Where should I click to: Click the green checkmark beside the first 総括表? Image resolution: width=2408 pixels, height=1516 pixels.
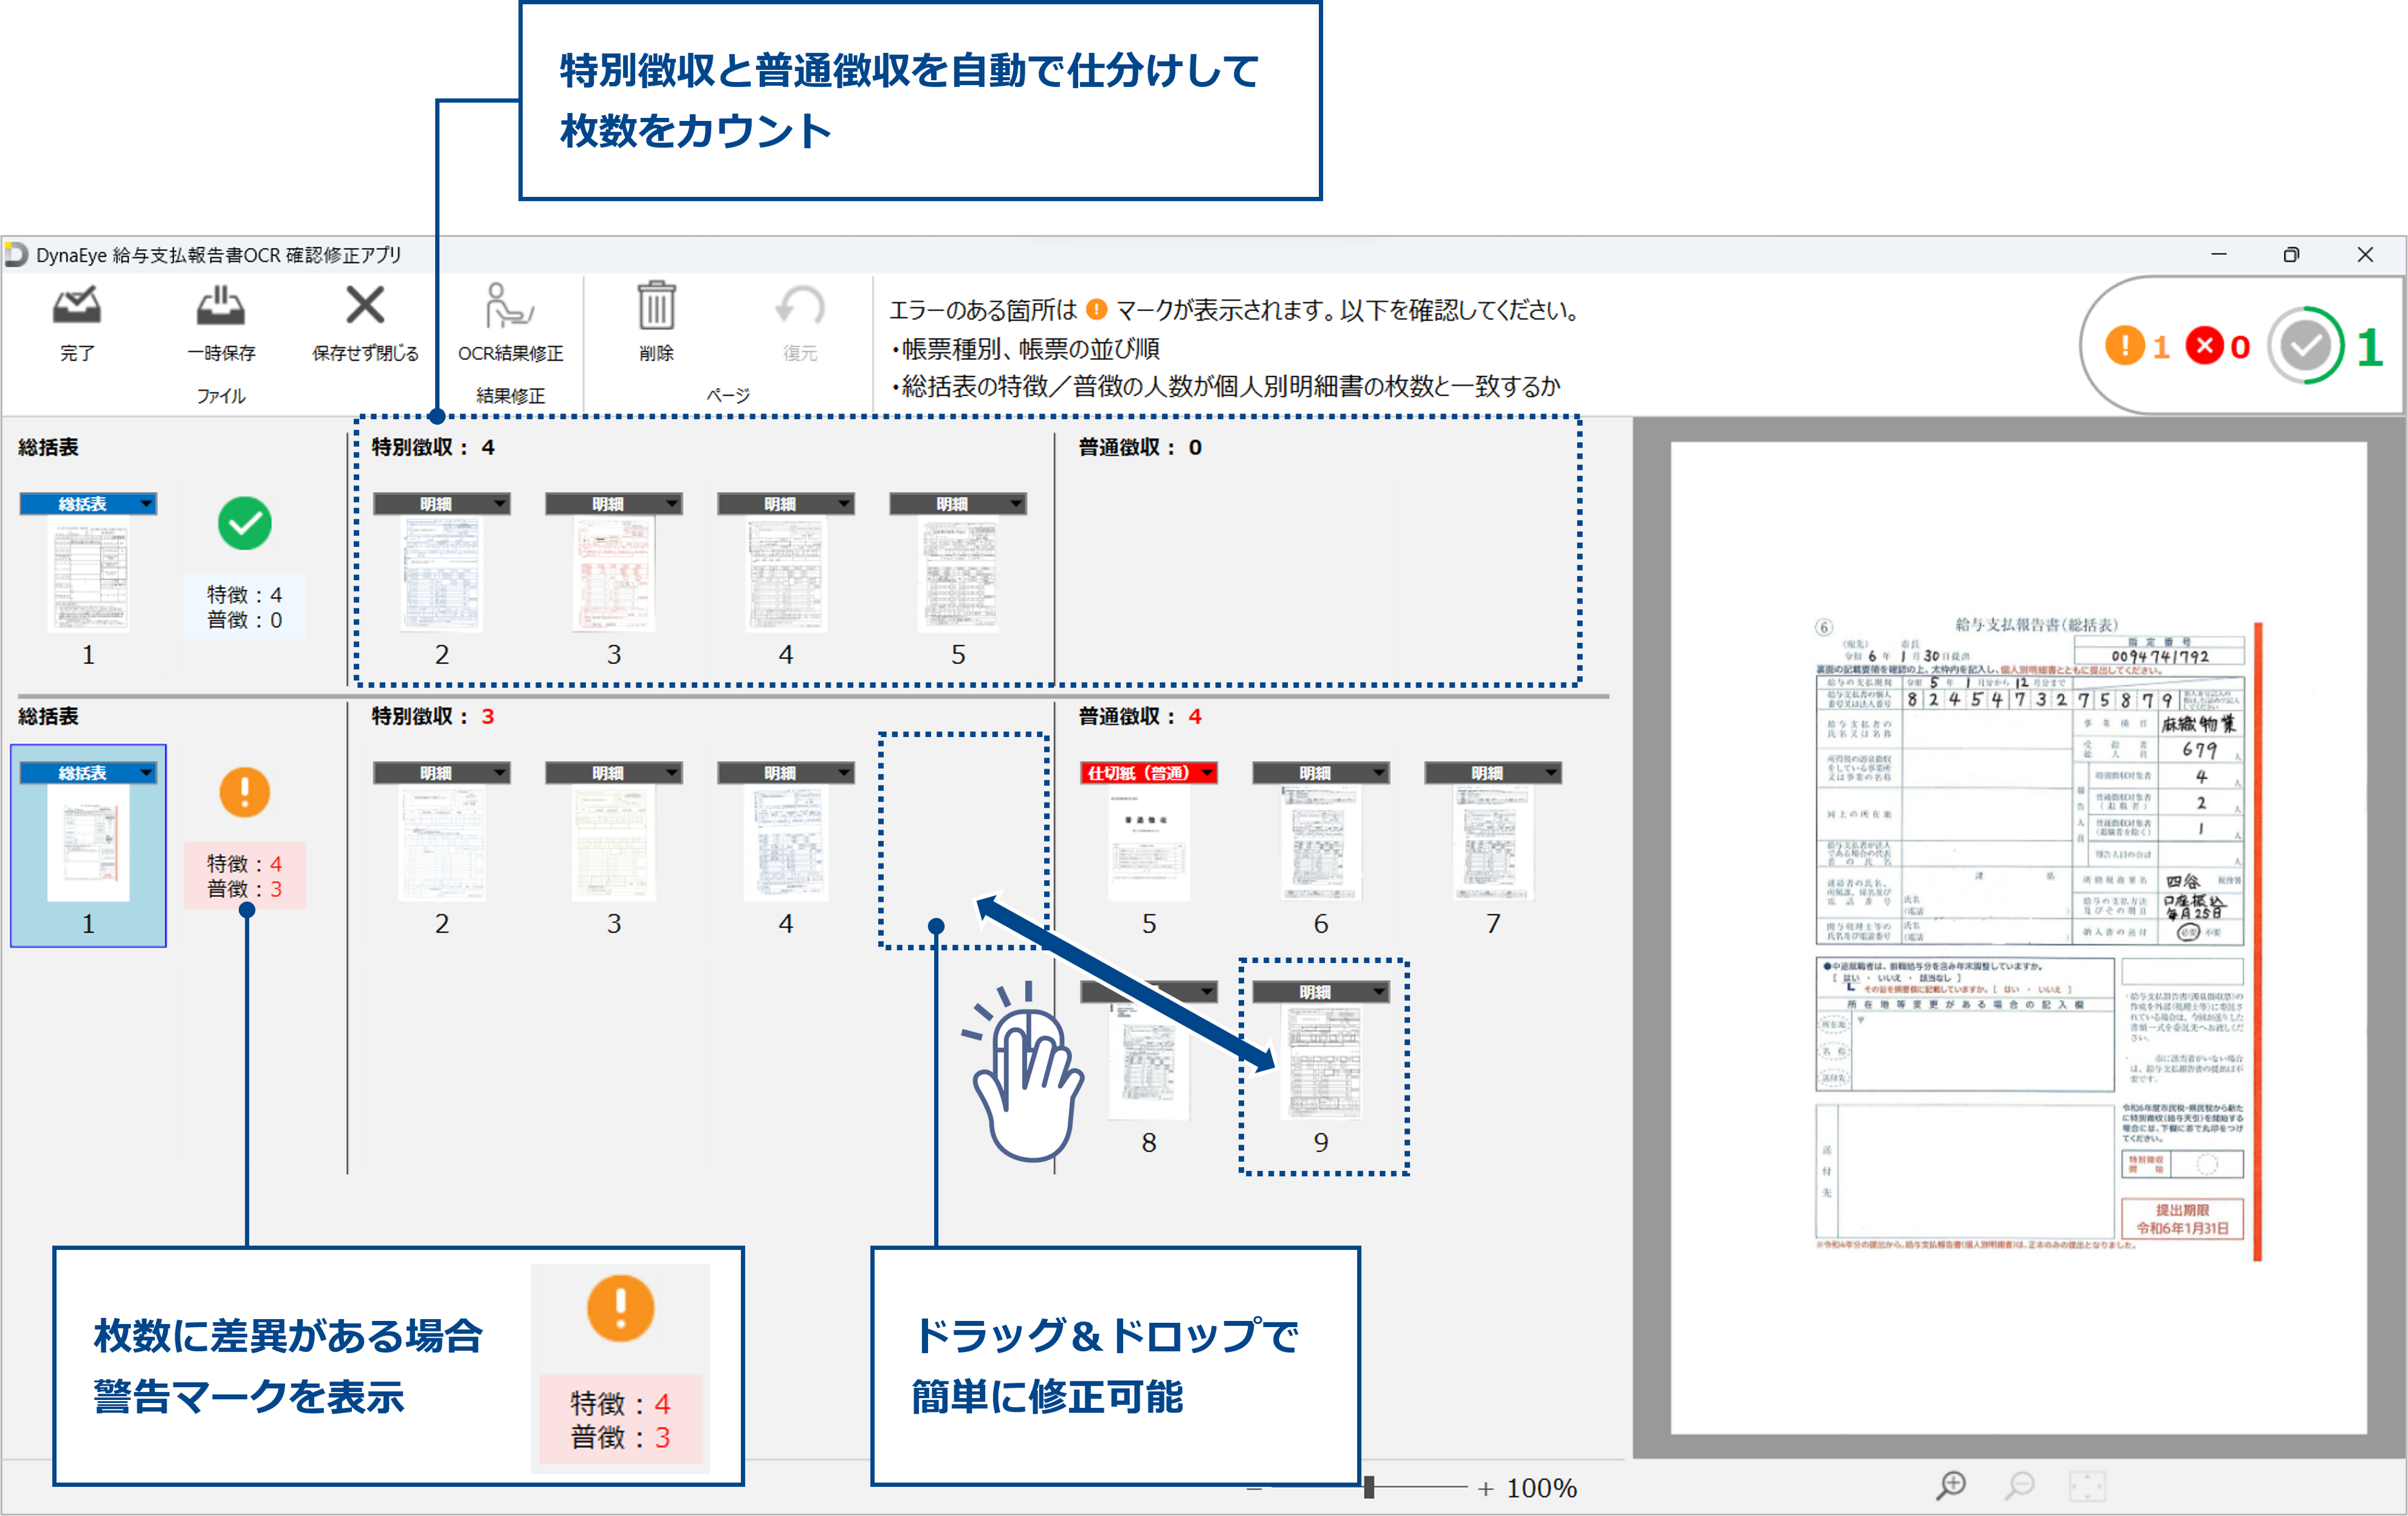[245, 523]
